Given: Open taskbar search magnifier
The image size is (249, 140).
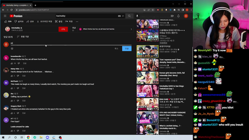Looking at the screenshot, I should (x=9, y=137).
